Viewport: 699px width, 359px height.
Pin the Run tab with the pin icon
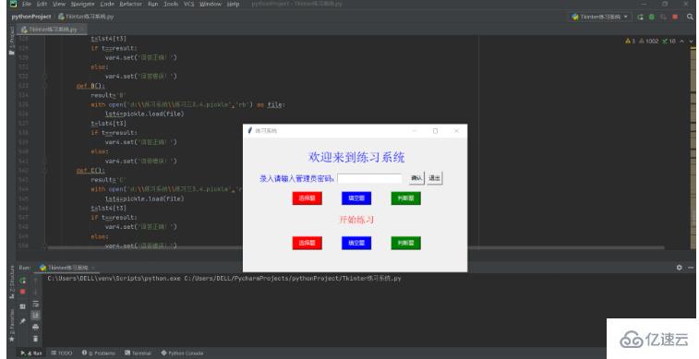[x=23, y=321]
